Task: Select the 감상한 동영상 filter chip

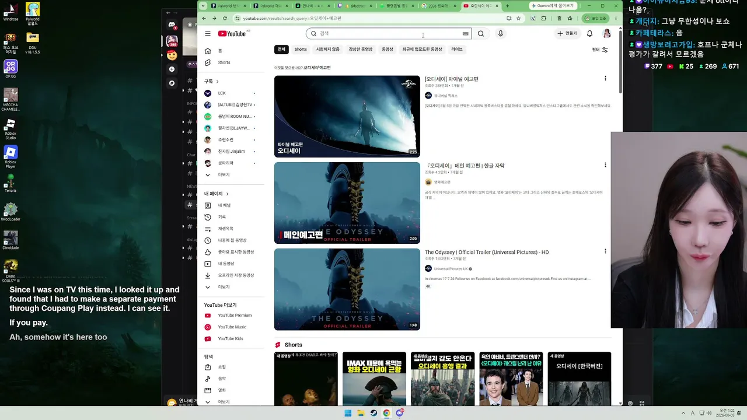Action: coord(360,50)
